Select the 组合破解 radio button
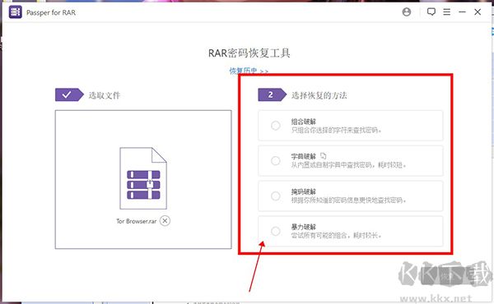 (275, 126)
